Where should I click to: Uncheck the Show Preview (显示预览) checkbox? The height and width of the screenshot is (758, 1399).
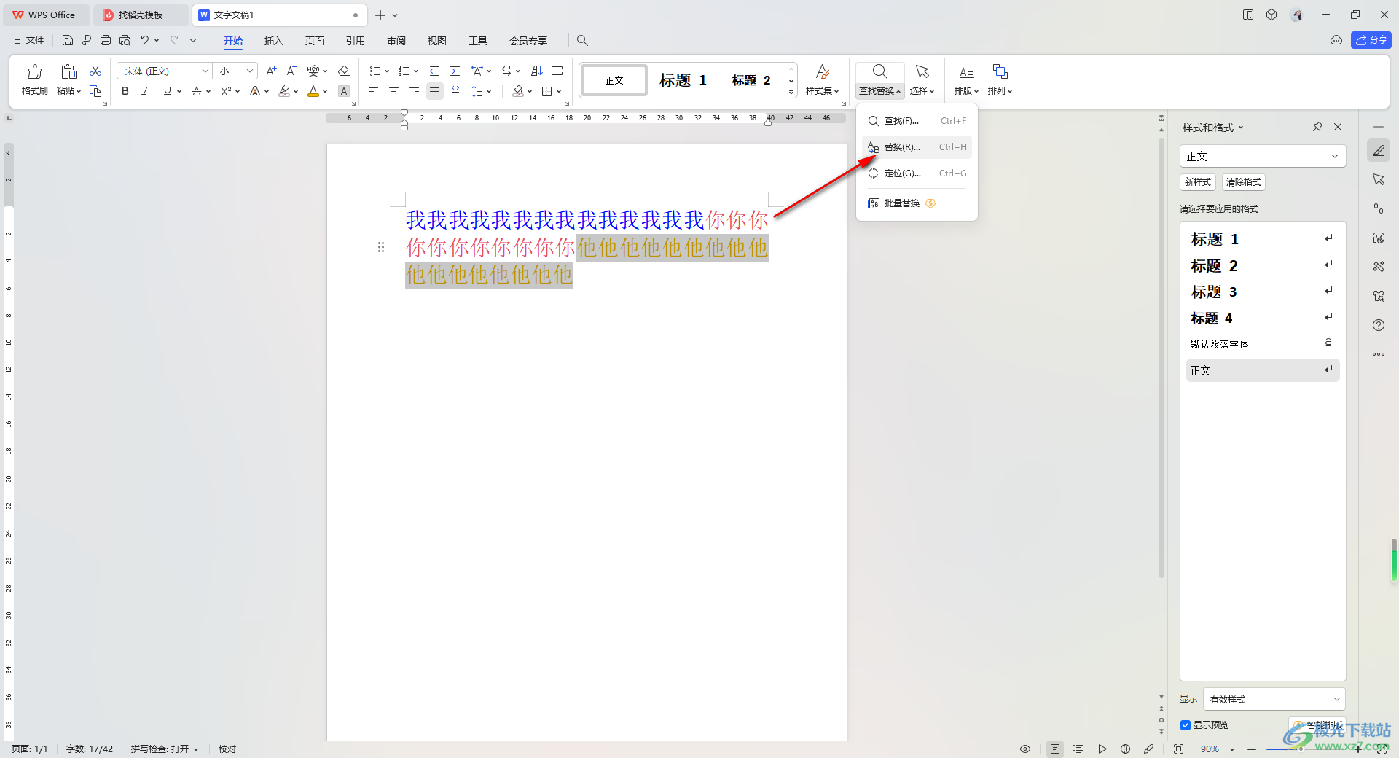(1186, 725)
